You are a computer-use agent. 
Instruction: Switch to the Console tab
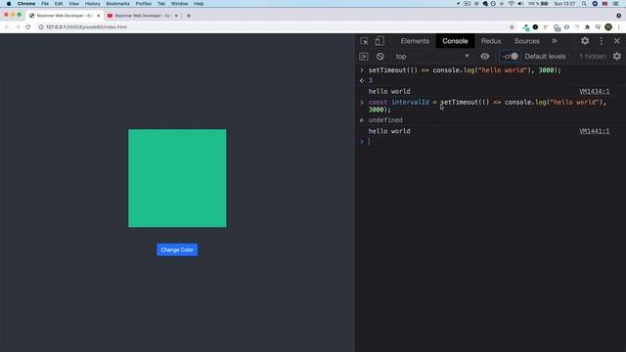455,41
